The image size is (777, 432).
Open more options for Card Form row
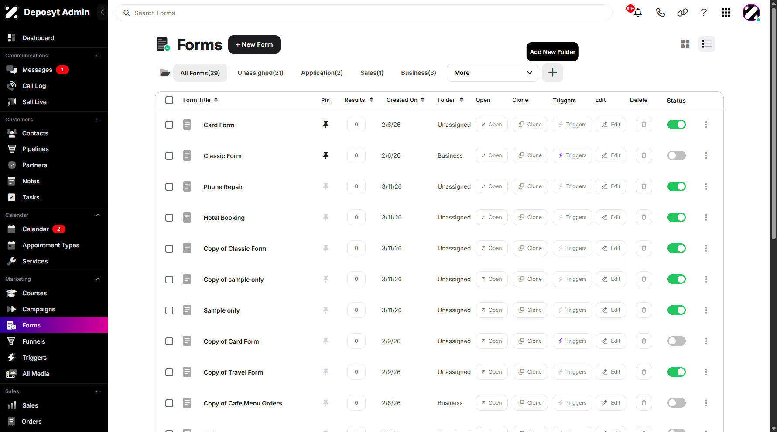(706, 125)
